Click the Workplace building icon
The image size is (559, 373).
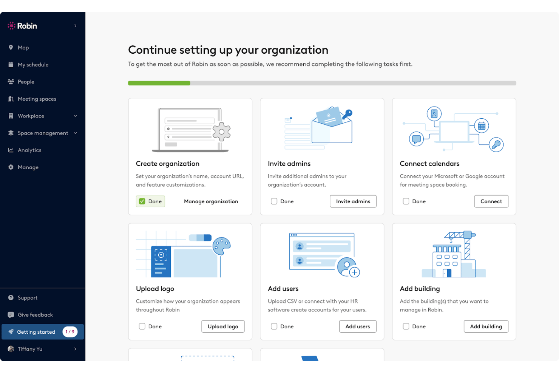pyautogui.click(x=11, y=116)
